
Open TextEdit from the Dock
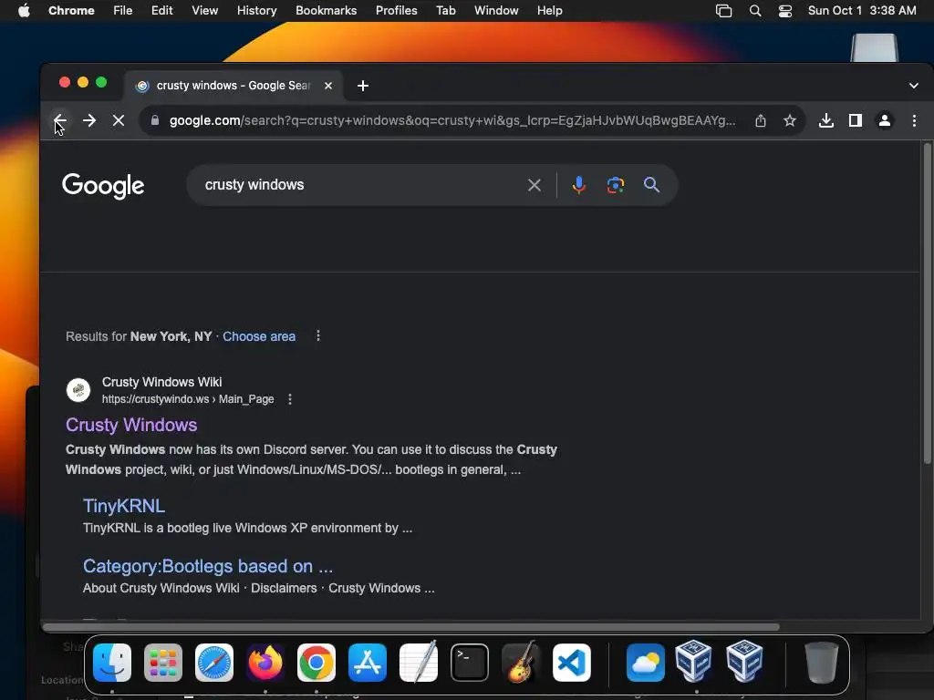tap(418, 662)
